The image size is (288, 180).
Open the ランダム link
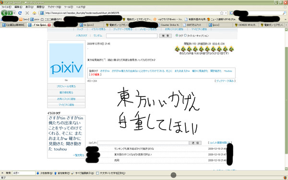[x=98, y=36]
